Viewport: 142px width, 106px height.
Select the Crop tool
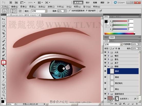click(4, 33)
